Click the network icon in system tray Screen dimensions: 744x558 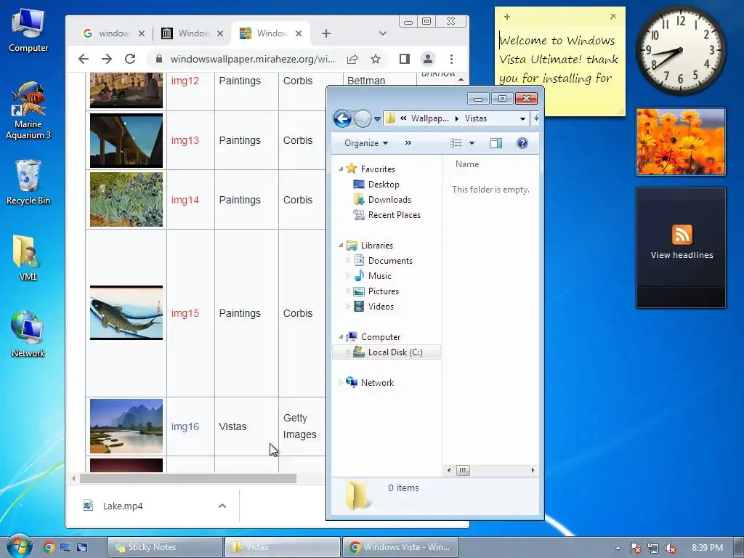tap(653, 548)
